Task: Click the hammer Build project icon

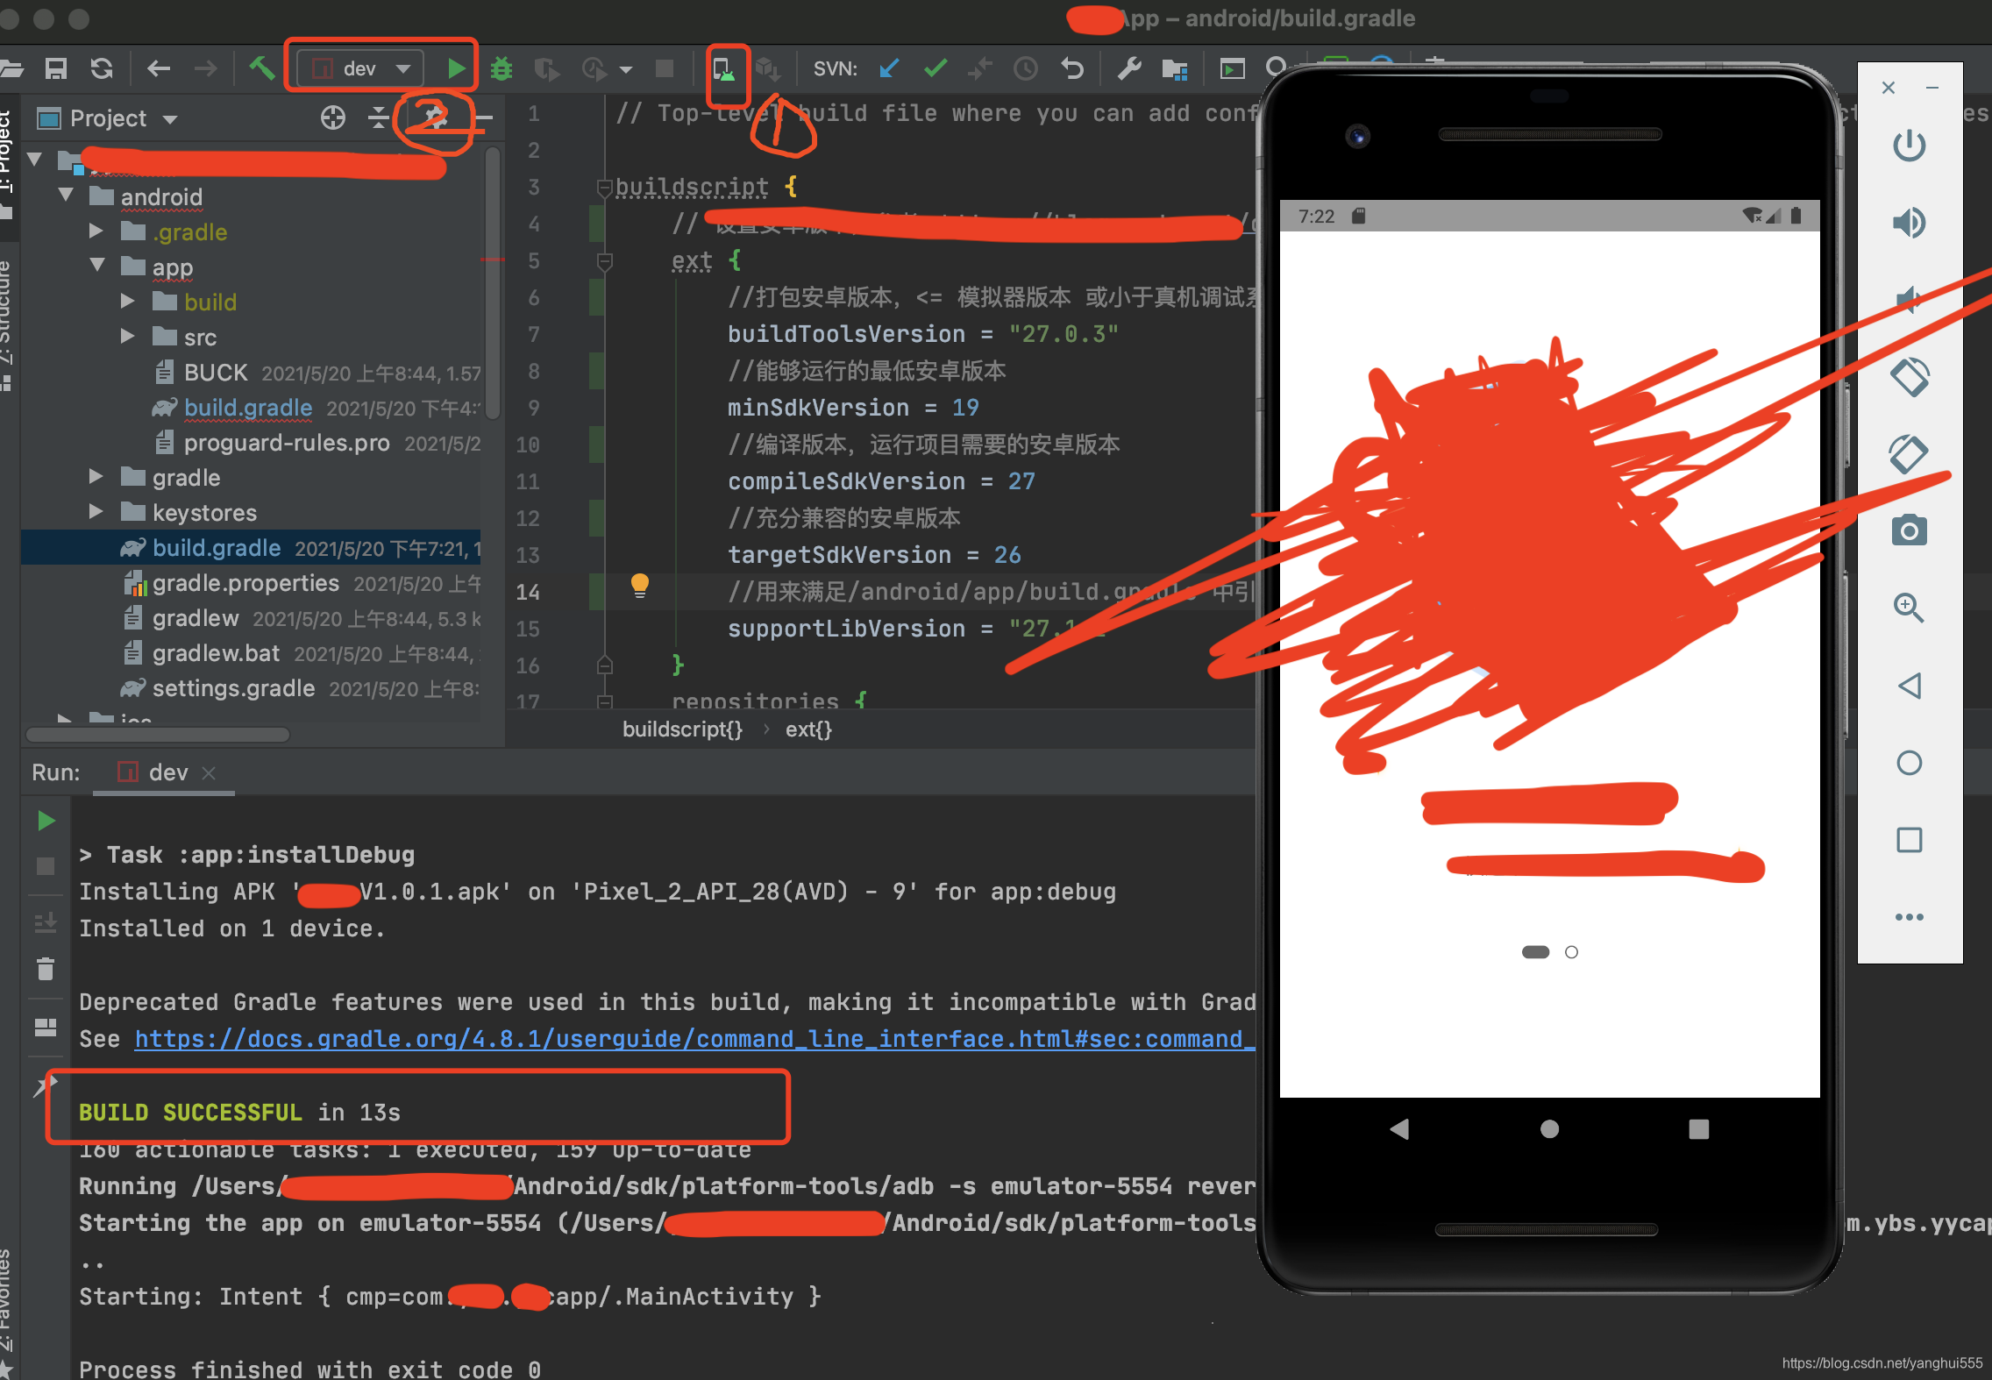Action: point(261,68)
